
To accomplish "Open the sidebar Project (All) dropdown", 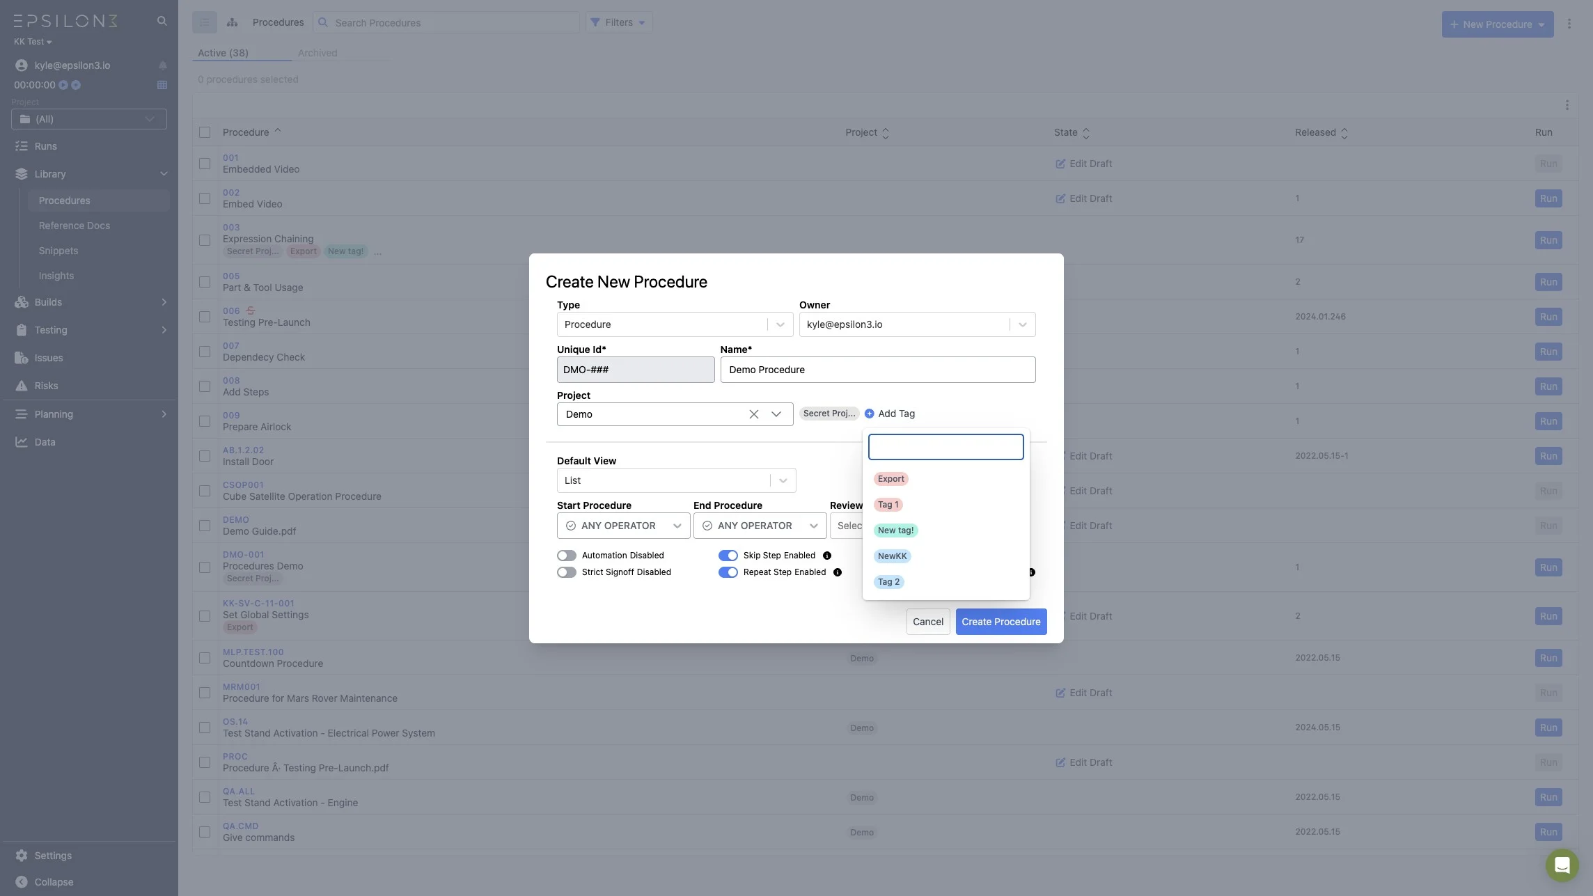I will (x=89, y=119).
